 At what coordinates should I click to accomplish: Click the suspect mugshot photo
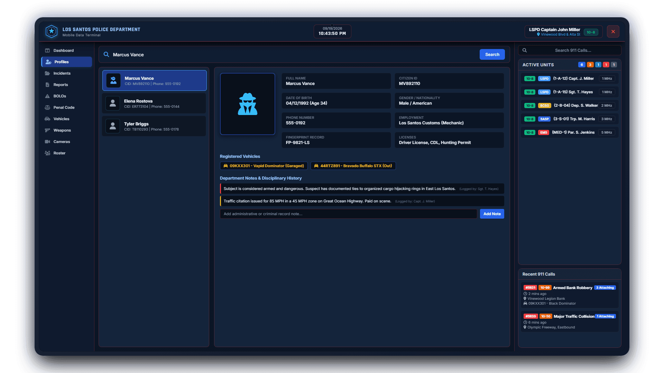click(x=248, y=104)
